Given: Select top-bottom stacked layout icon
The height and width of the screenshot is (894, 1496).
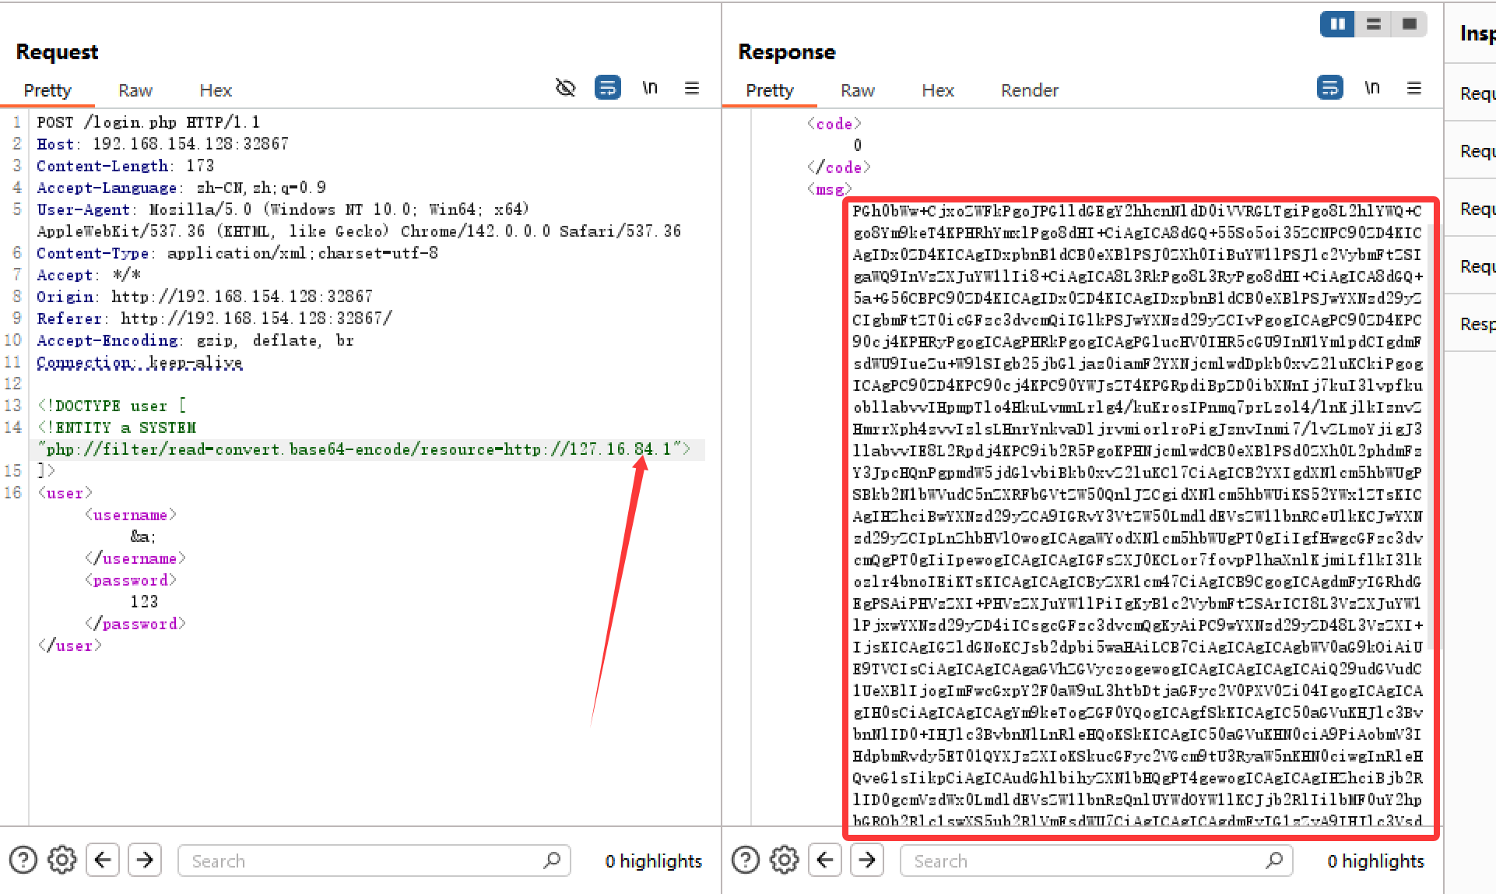Looking at the screenshot, I should point(1374,24).
